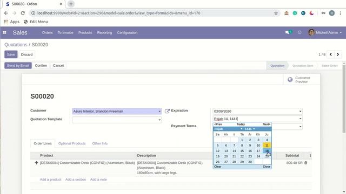
Task: Click the browser forward arrow
Action: 15,13
